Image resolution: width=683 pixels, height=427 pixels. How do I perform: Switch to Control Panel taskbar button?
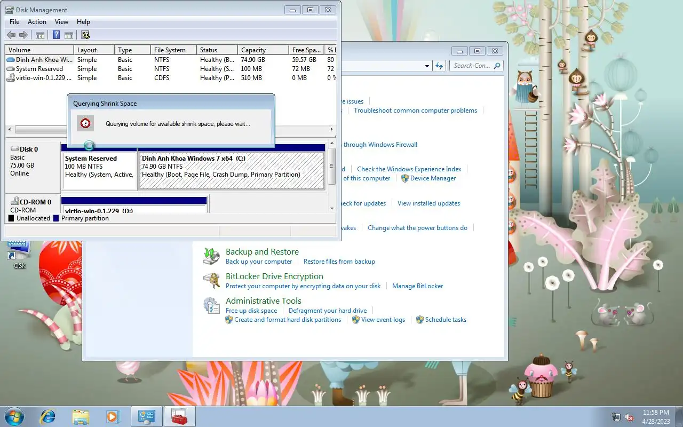pyautogui.click(x=146, y=416)
